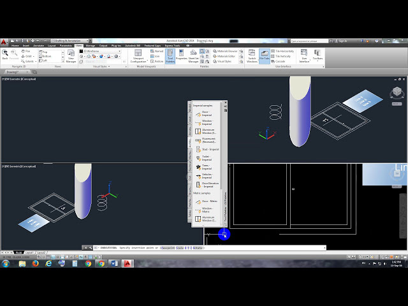
Task: Select the Bottom view in Views list
Action: pyautogui.click(x=45, y=56)
